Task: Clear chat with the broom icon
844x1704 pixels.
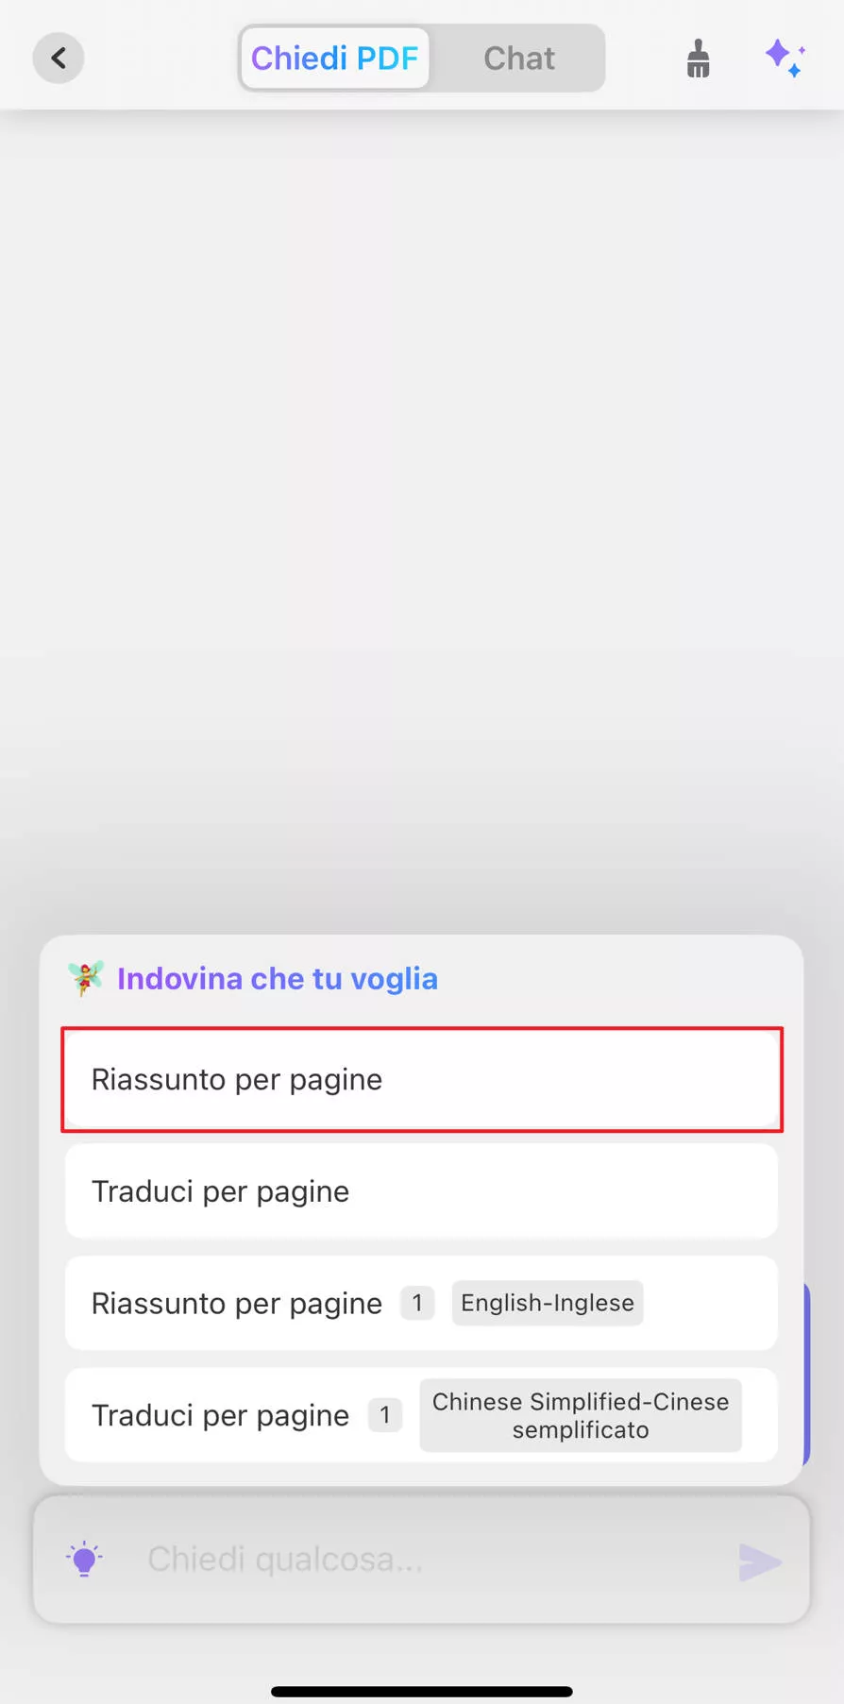Action: [x=698, y=59]
